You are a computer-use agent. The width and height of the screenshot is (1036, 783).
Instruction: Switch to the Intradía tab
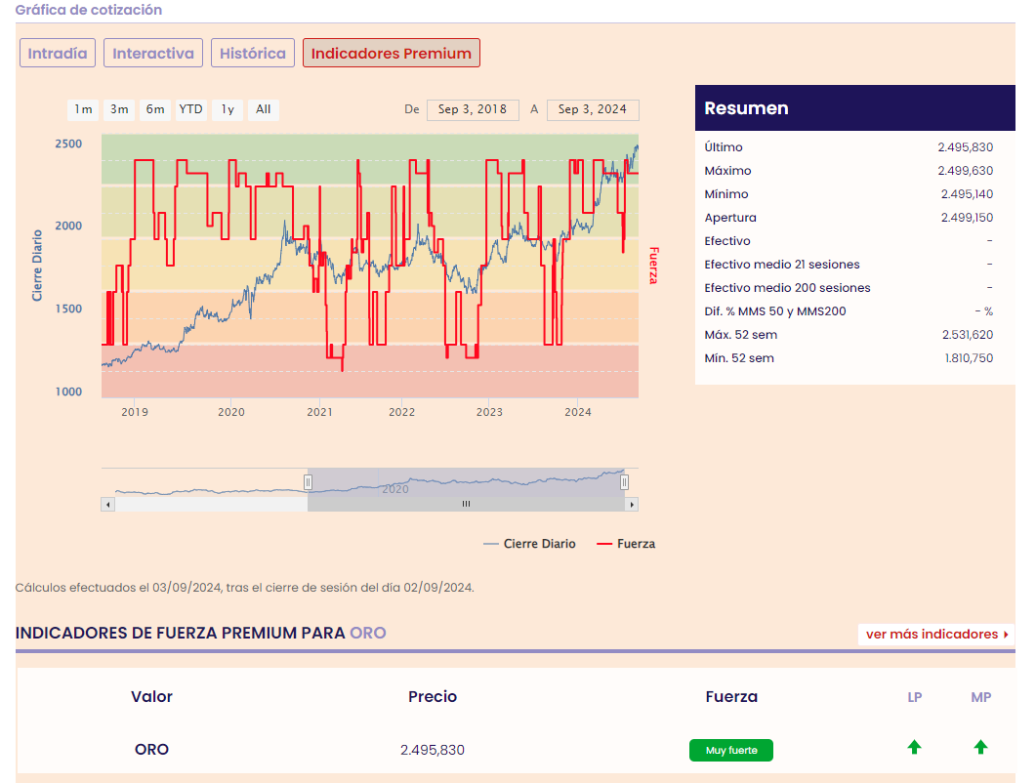tap(58, 54)
